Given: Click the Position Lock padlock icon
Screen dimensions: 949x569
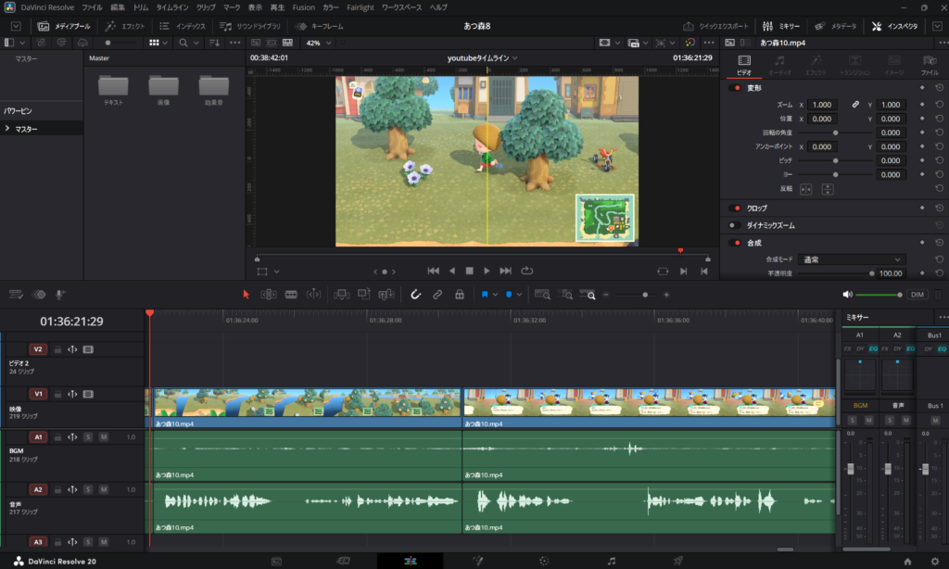Looking at the screenshot, I should coord(459,295).
